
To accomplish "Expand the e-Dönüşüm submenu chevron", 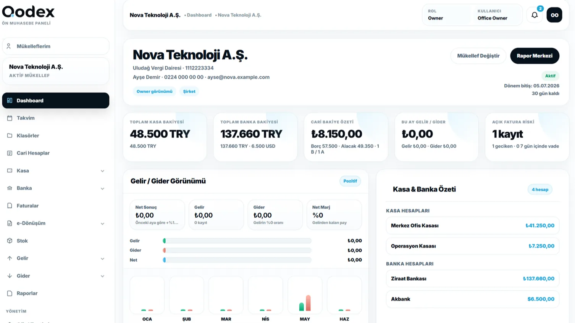I will (x=102, y=223).
